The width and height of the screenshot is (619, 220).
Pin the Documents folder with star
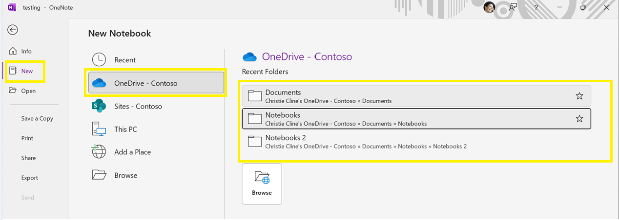coord(579,96)
